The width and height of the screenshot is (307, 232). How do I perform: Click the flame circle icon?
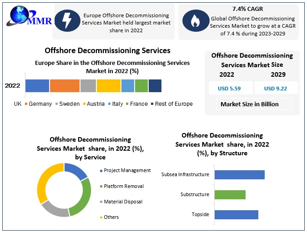(x=194, y=21)
